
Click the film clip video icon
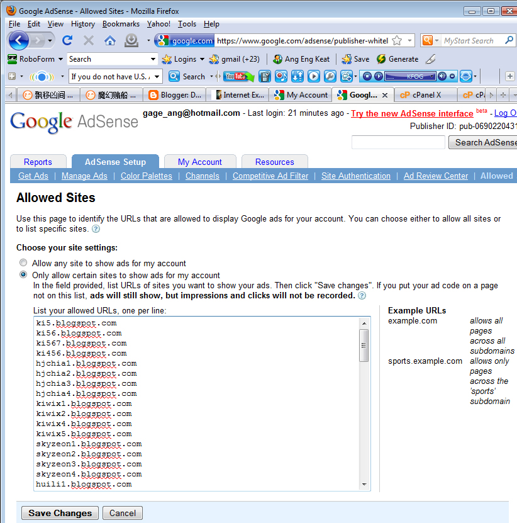tap(265, 76)
